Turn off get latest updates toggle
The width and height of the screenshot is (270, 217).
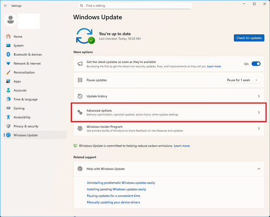pyautogui.click(x=256, y=64)
